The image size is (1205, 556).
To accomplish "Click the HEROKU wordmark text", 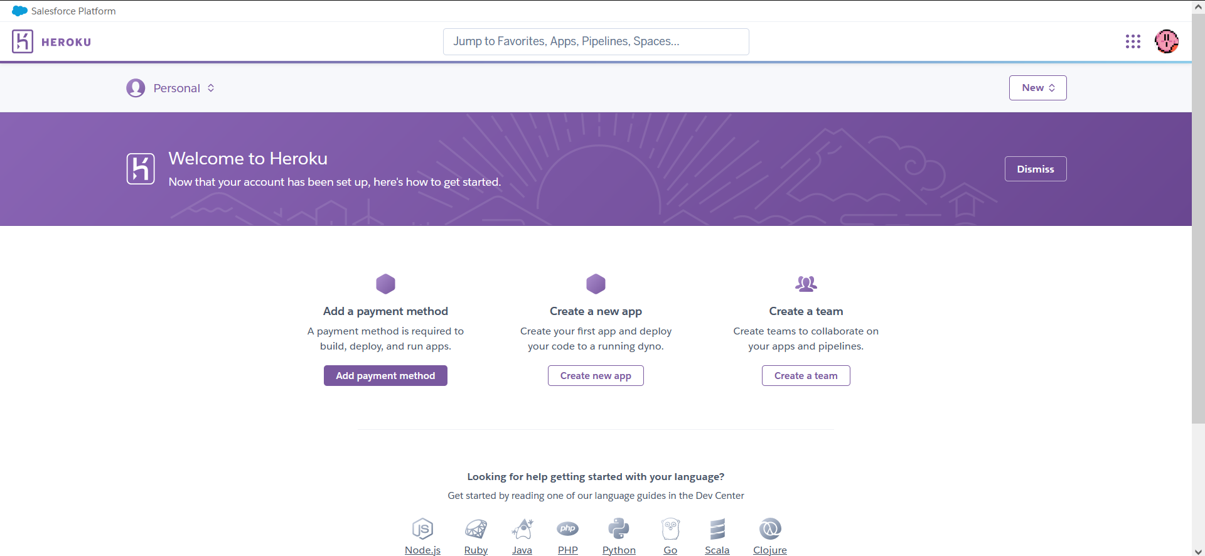I will click(66, 42).
